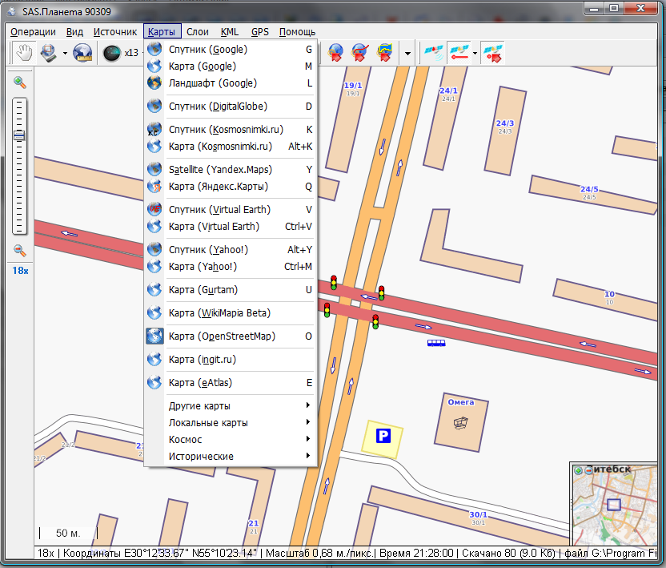Viewport: 666px width, 568px height.
Task: Choose Спутник (Yahoo!) map
Action: pyautogui.click(x=231, y=250)
